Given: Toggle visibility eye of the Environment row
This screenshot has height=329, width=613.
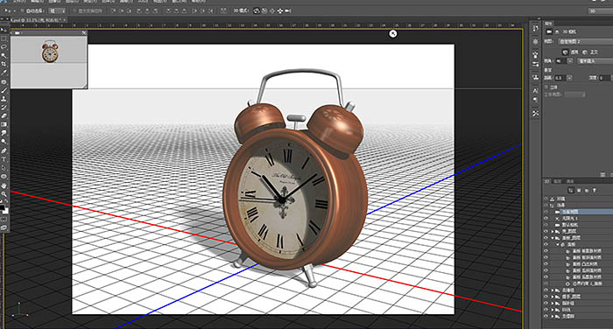Looking at the screenshot, I should 546,199.
